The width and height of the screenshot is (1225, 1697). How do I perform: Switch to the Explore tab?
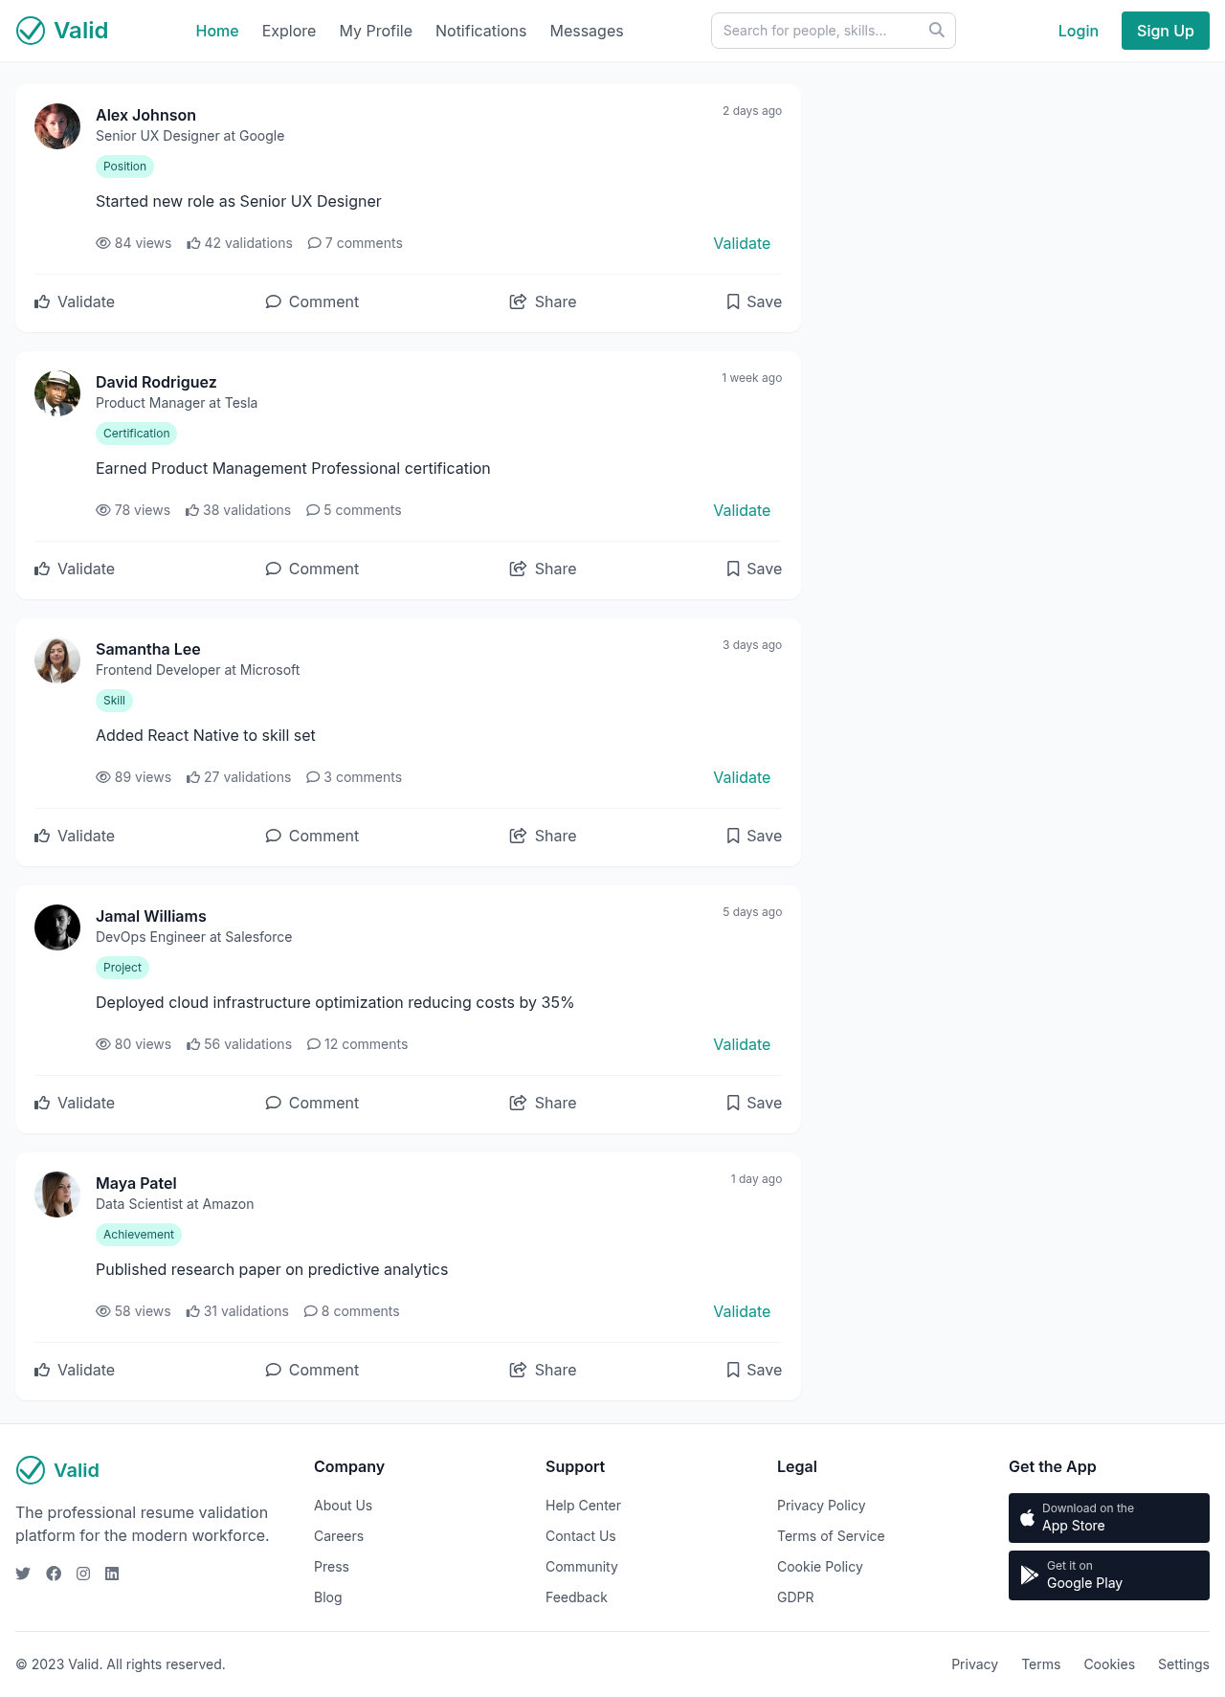tap(289, 31)
